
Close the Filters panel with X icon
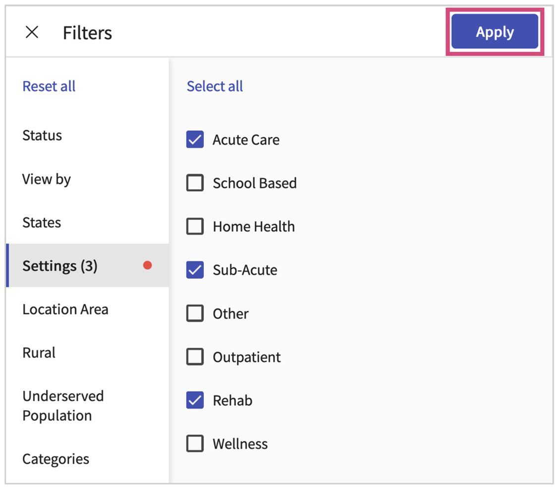pyautogui.click(x=32, y=33)
